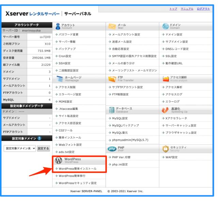This screenshot has width=218, height=201.
Task: Click the PHP logo icon
Action: 112,149
